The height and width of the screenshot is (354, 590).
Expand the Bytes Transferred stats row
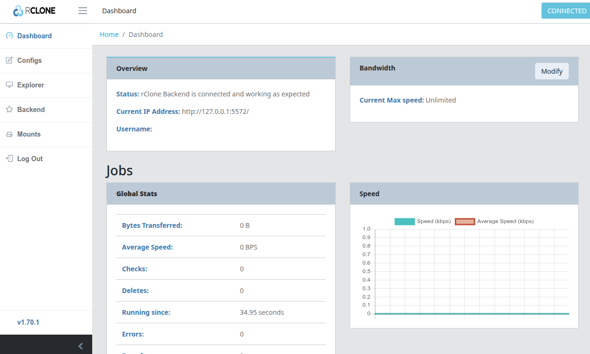pyautogui.click(x=152, y=225)
